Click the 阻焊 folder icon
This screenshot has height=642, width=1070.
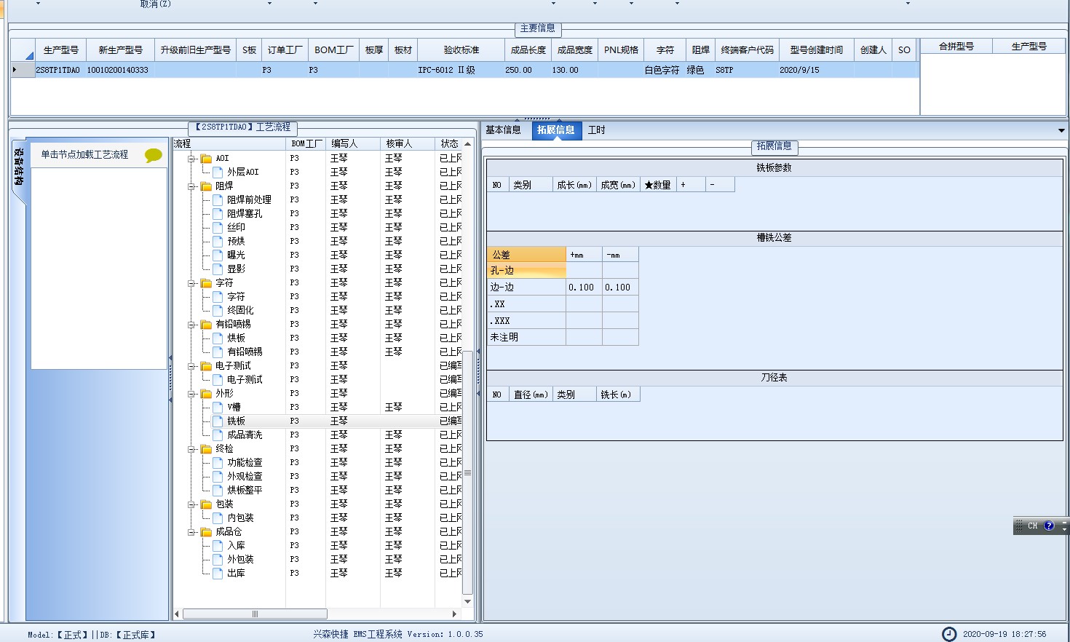pyautogui.click(x=206, y=186)
